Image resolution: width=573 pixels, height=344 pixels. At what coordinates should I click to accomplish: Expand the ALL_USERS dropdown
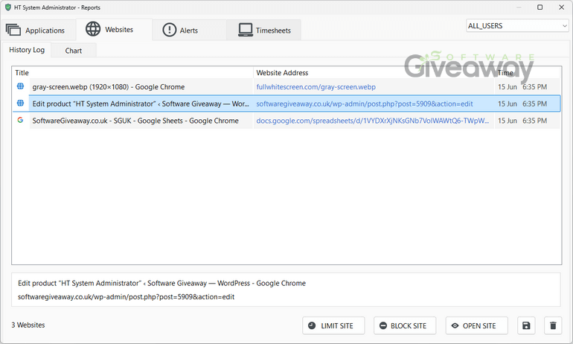click(517, 26)
